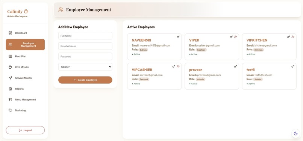303x141 pixels.
Task: Click the VIPER employee name
Action: tap(194, 40)
